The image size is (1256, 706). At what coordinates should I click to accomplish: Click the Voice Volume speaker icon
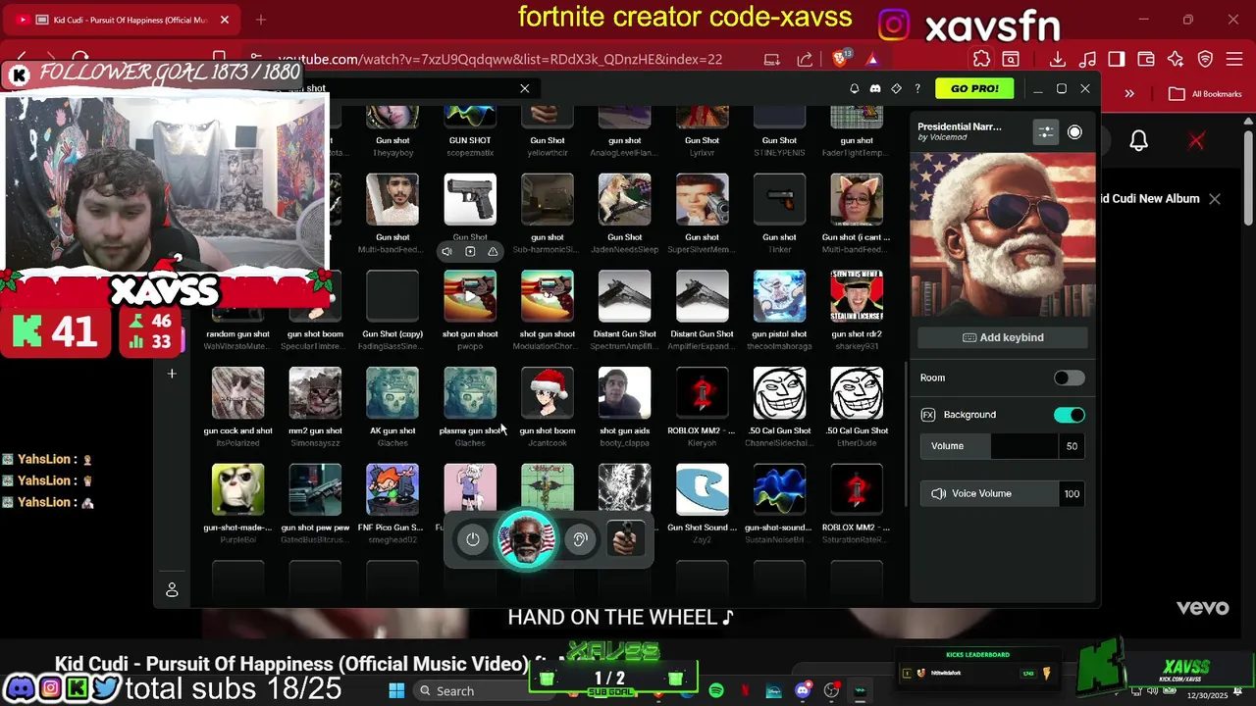938,493
